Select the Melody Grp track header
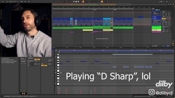 [156, 27]
